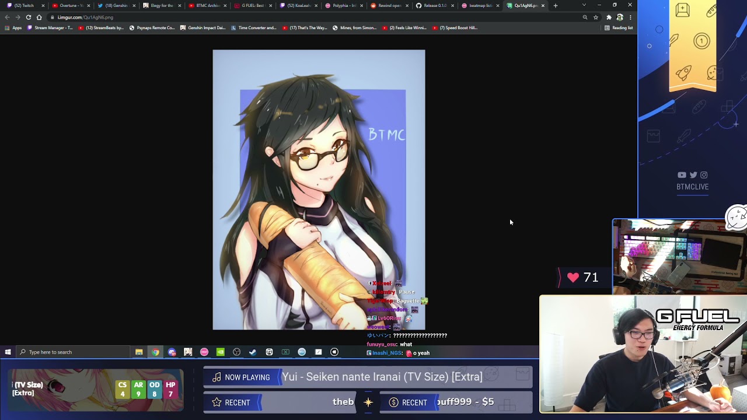Open the zoom magnifier in the address bar
The image size is (747, 420).
(x=585, y=17)
